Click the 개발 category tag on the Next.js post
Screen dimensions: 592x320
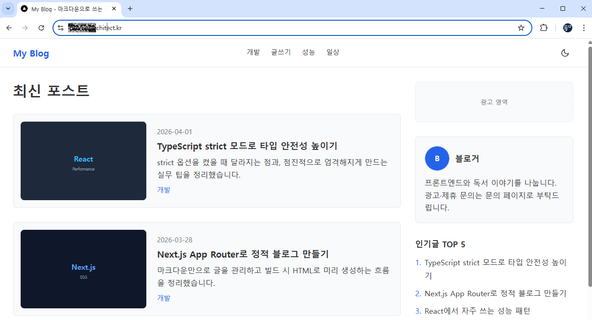point(164,298)
